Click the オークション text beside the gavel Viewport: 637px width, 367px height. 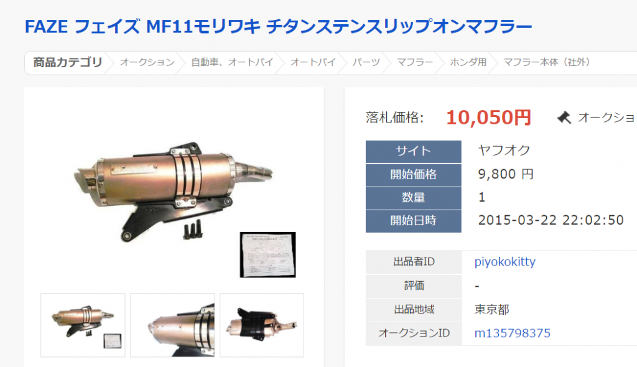tap(607, 118)
